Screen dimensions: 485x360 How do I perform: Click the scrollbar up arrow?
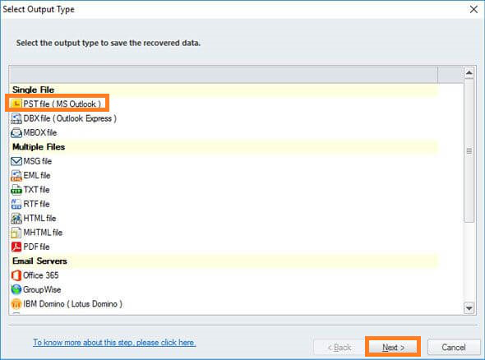click(469, 73)
